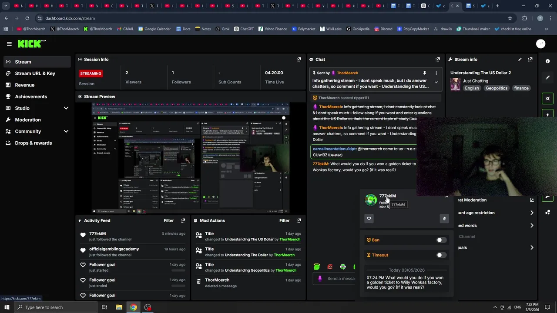
Task: Open three-dot options on pinned message
Action: [x=436, y=73]
